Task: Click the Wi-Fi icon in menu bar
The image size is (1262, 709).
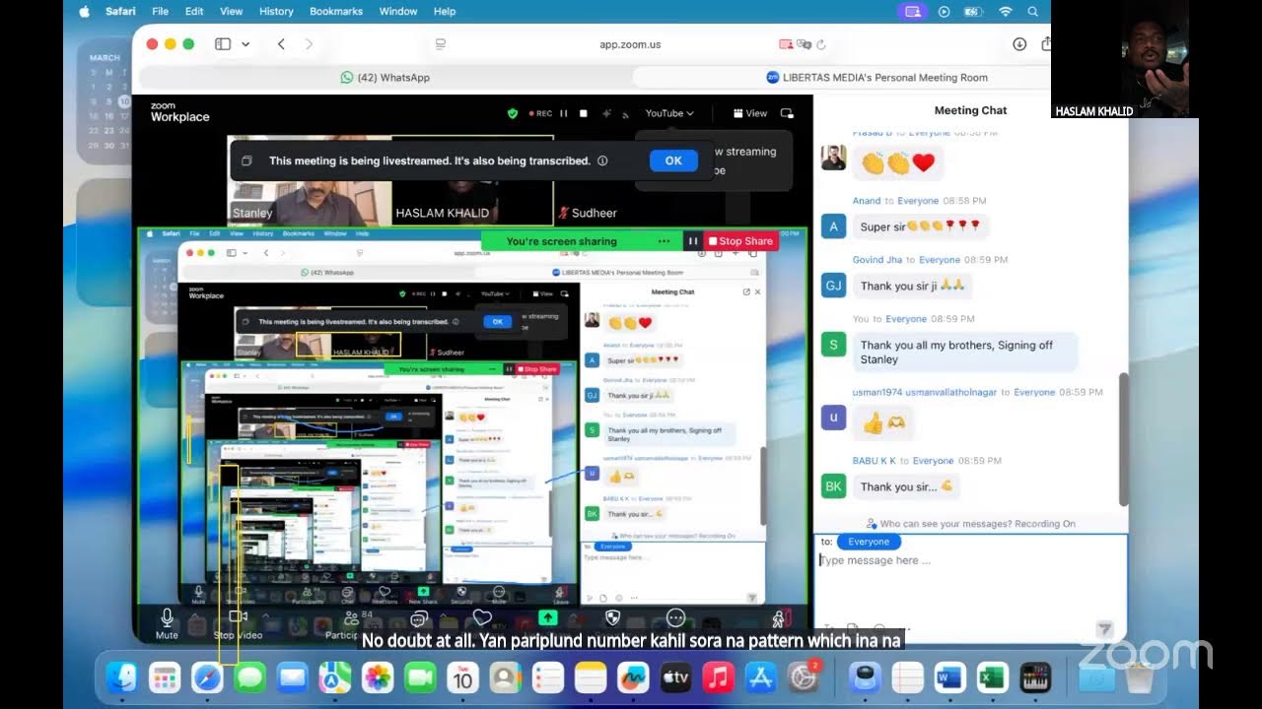Action: pos(1005,12)
